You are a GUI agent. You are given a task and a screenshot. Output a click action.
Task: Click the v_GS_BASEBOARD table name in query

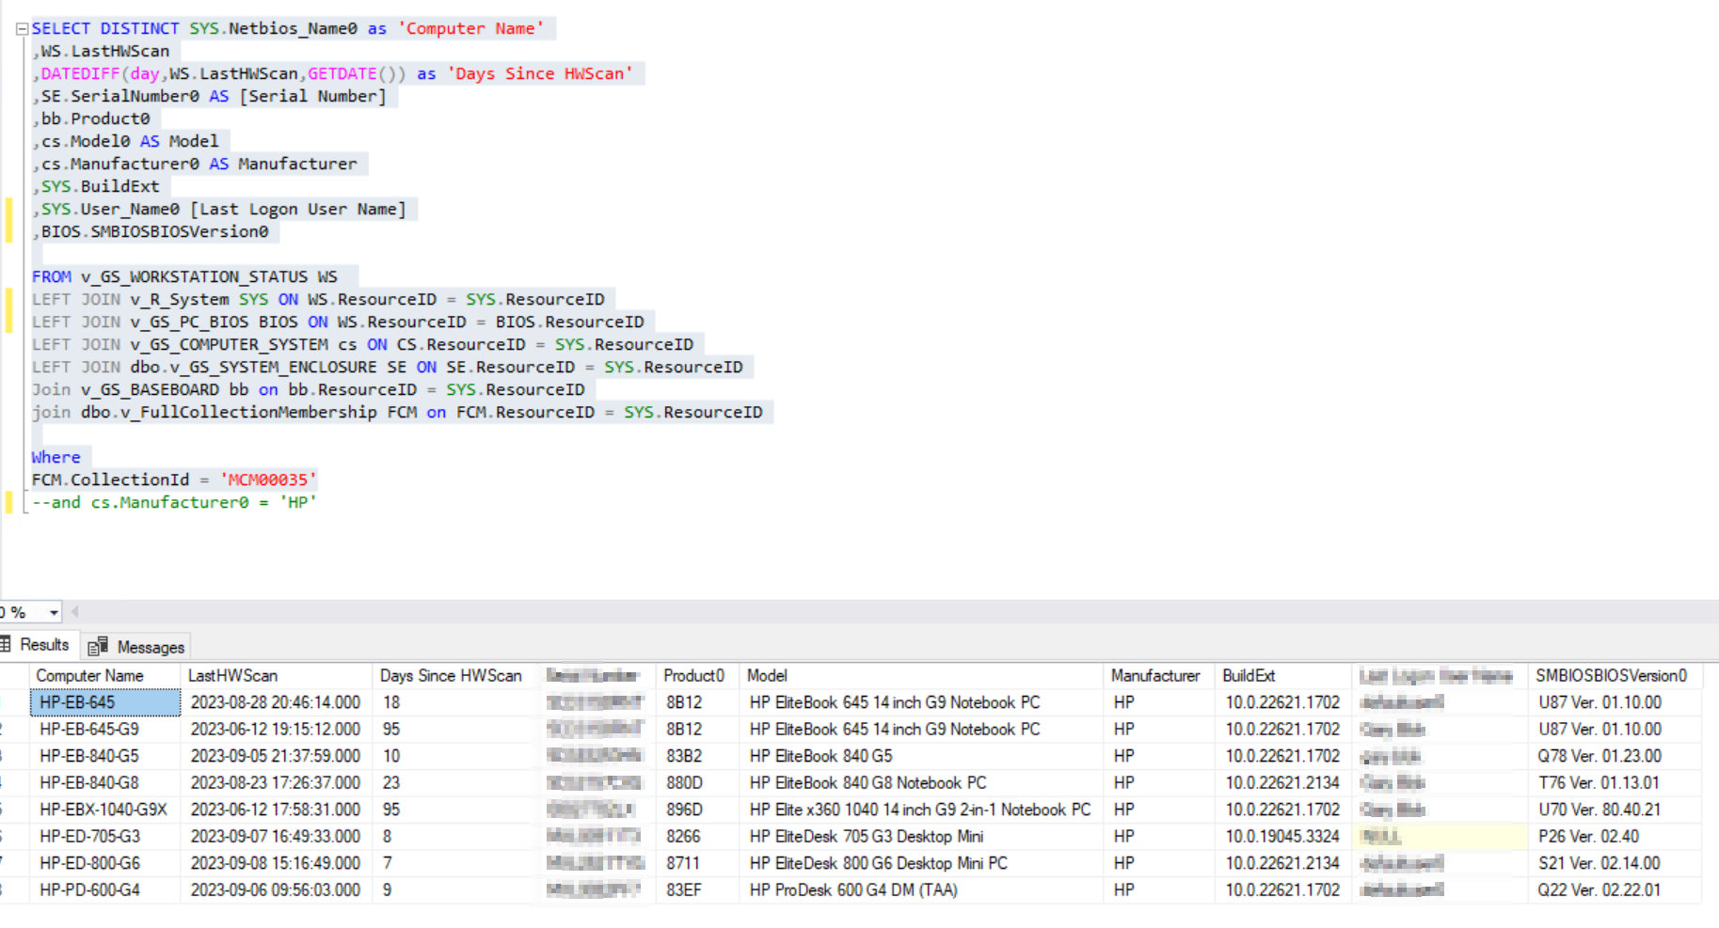[150, 390]
